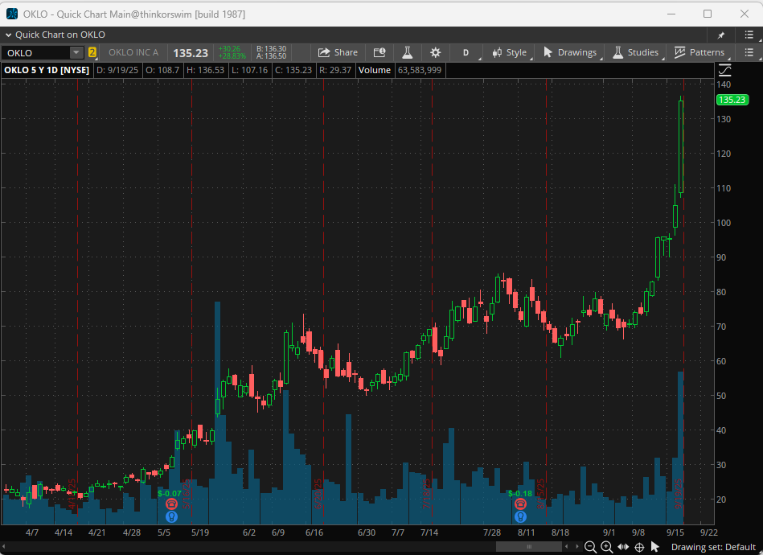
Task: Click the pan chart left-right arrows icon
Action: [623, 547]
